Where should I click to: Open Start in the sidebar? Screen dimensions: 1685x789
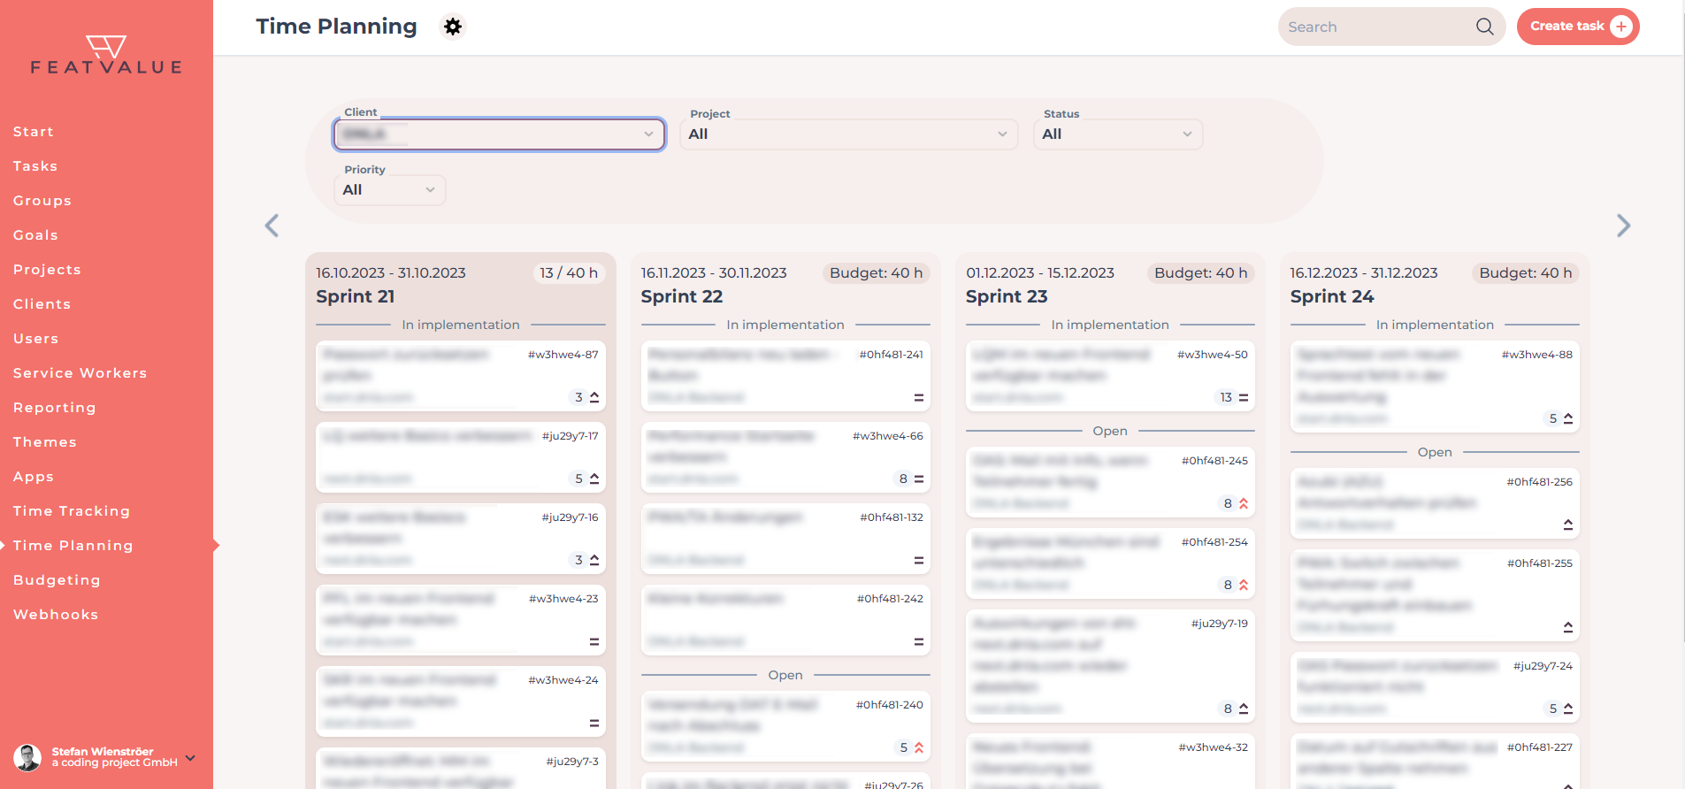(x=34, y=132)
